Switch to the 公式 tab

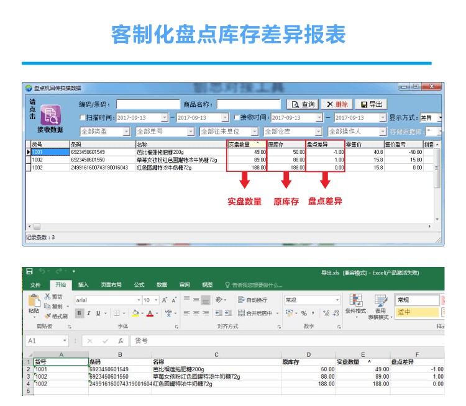click(x=139, y=285)
